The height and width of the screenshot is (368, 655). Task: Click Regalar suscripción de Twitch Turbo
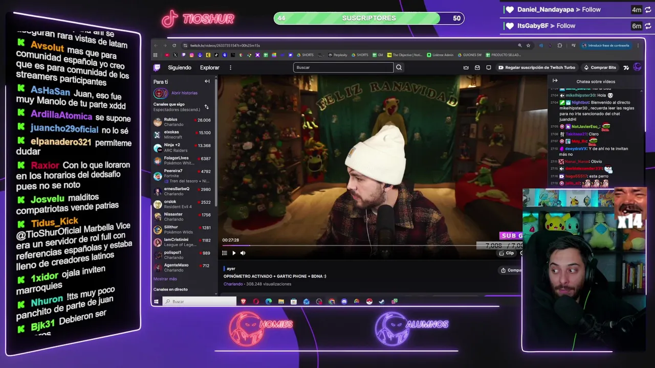(x=537, y=67)
